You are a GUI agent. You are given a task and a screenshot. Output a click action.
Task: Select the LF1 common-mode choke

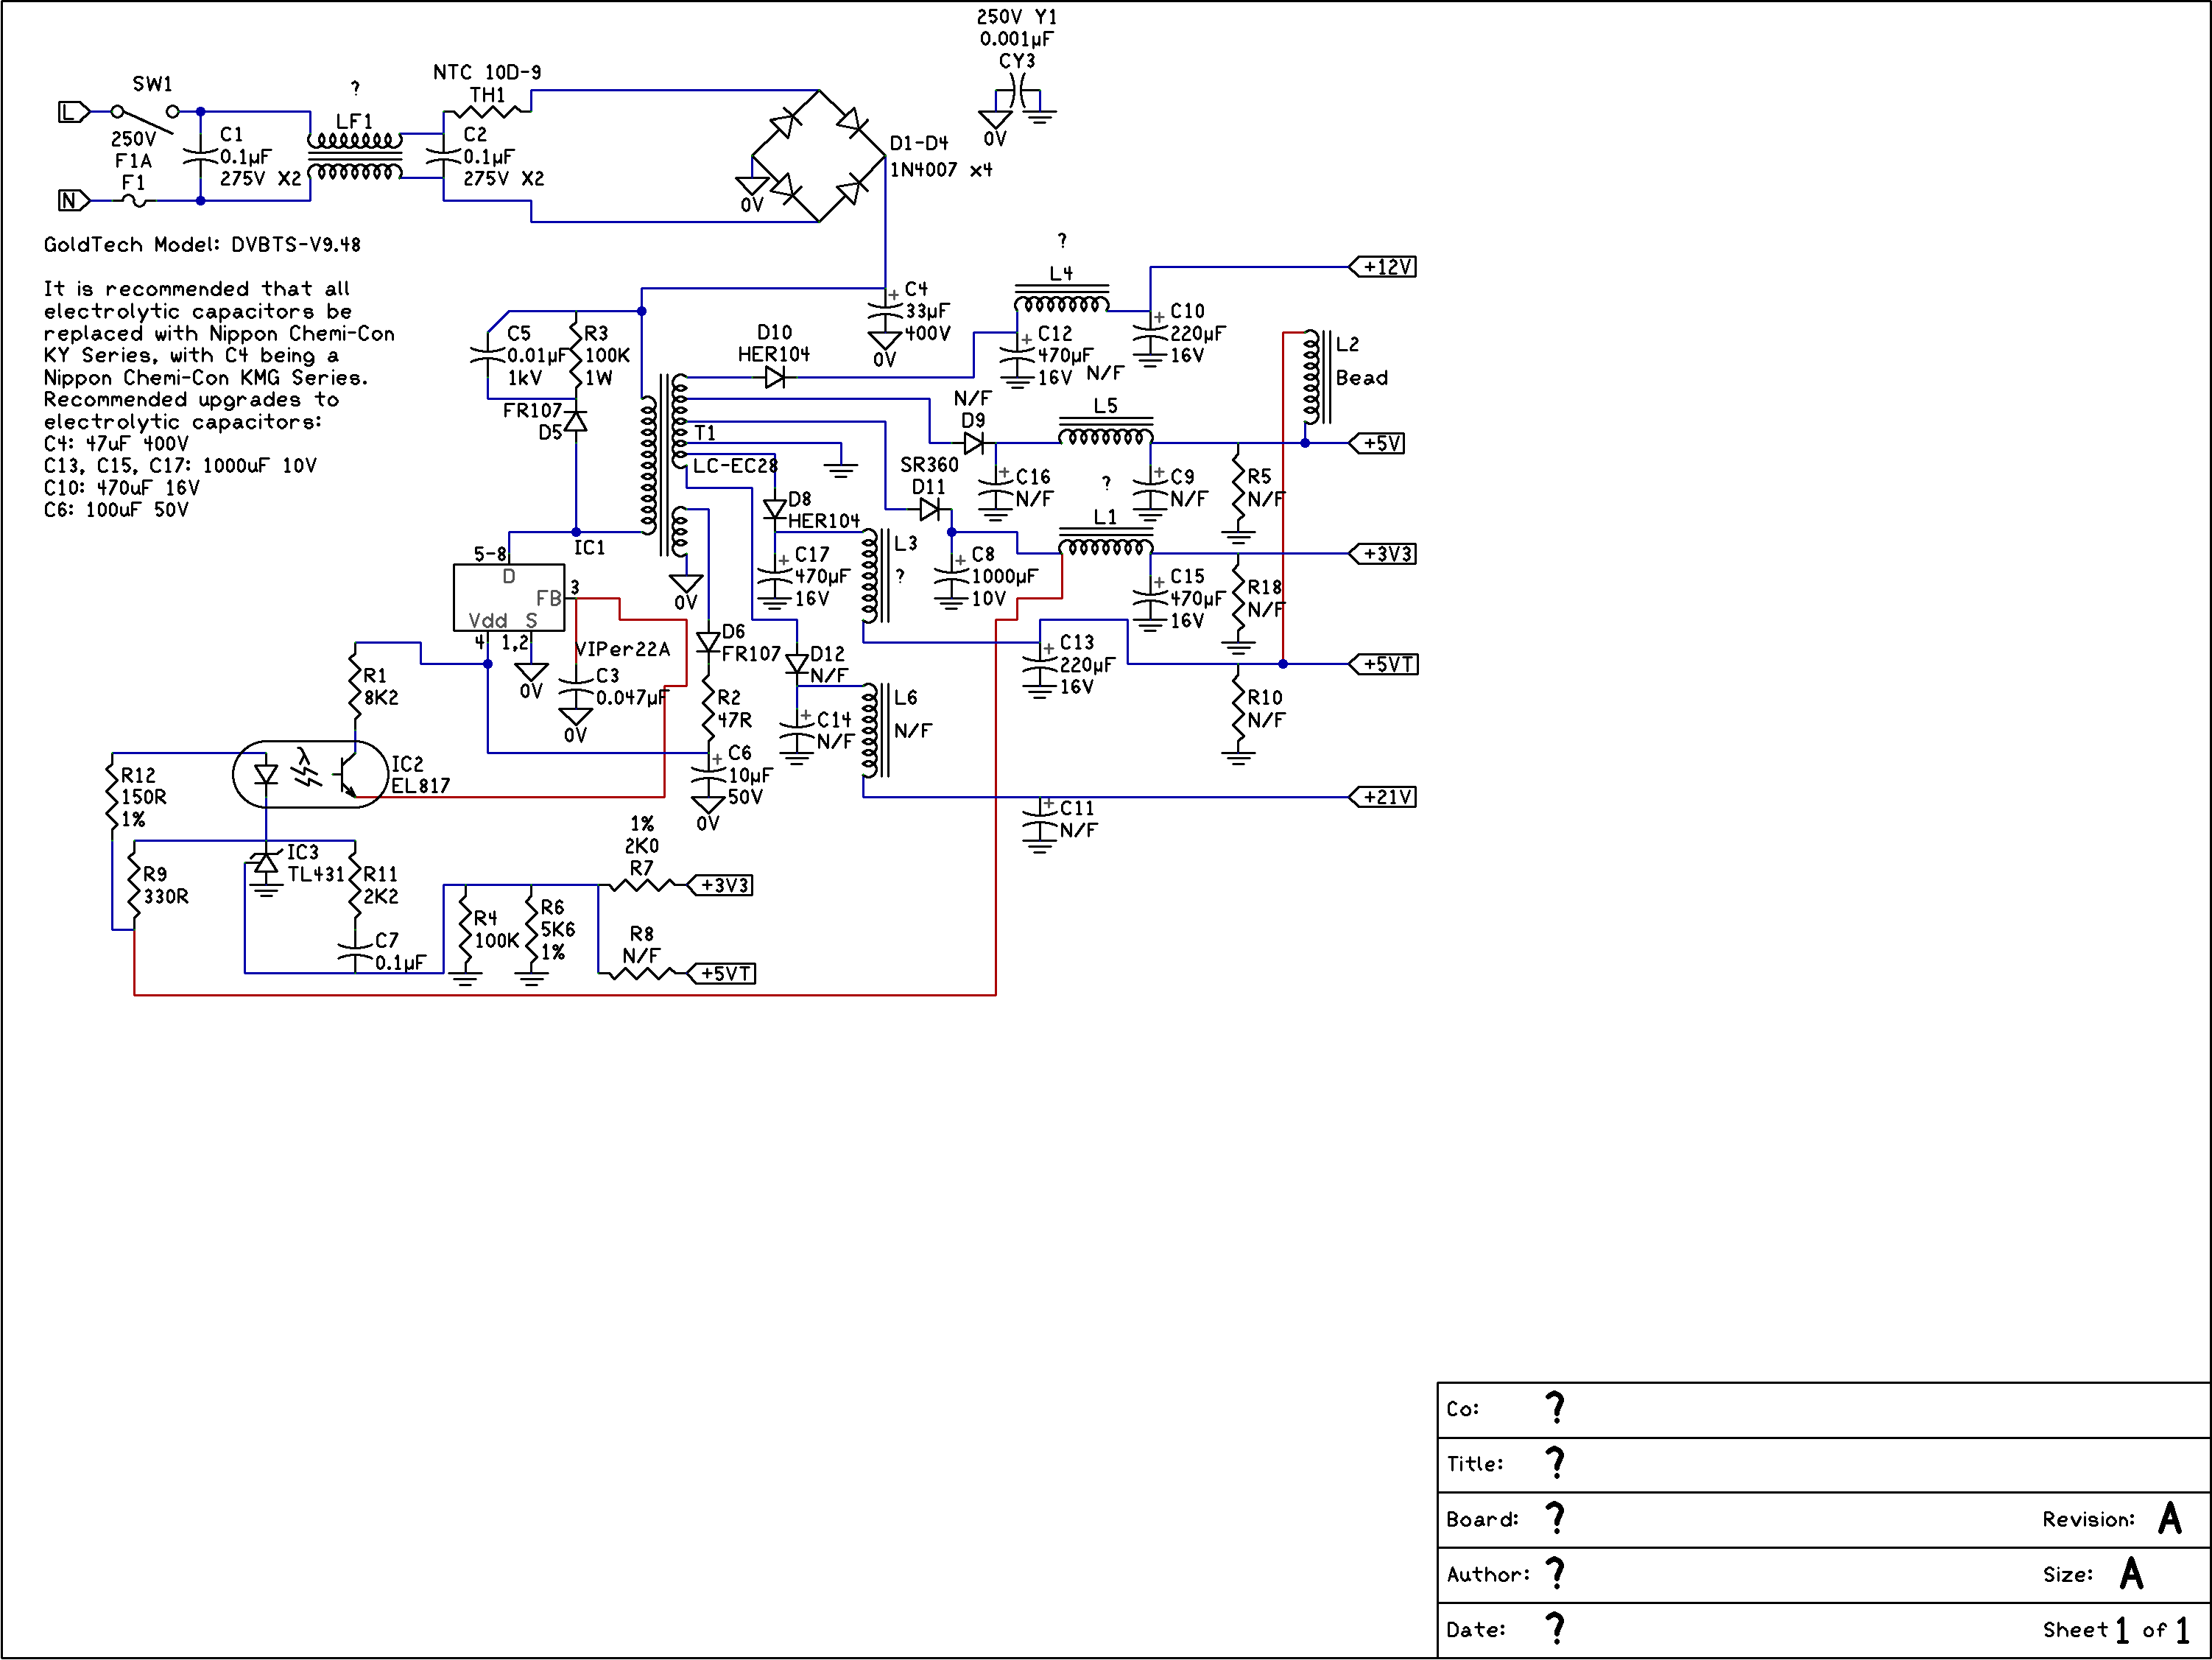354,157
